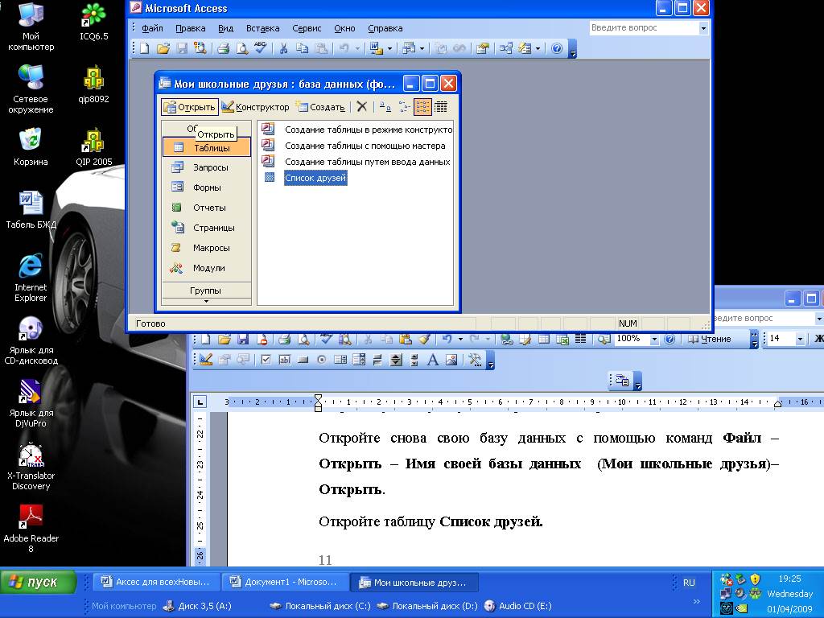Open the Word font size 14 dropdown

[x=800, y=340]
